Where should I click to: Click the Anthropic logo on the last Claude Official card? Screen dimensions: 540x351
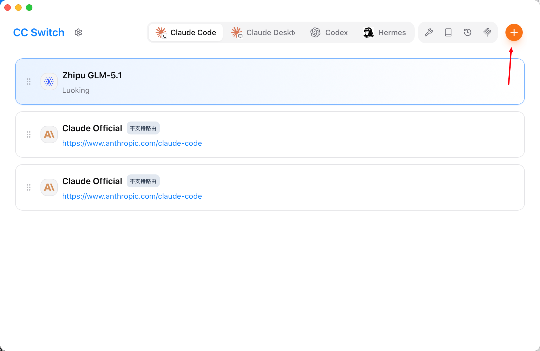(49, 187)
